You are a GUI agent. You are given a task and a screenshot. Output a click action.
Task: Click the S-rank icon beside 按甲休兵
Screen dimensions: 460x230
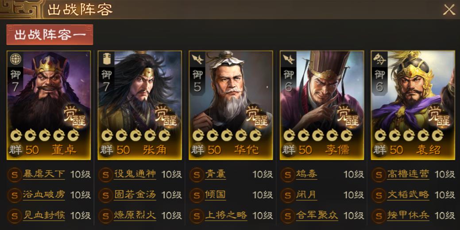(379, 216)
